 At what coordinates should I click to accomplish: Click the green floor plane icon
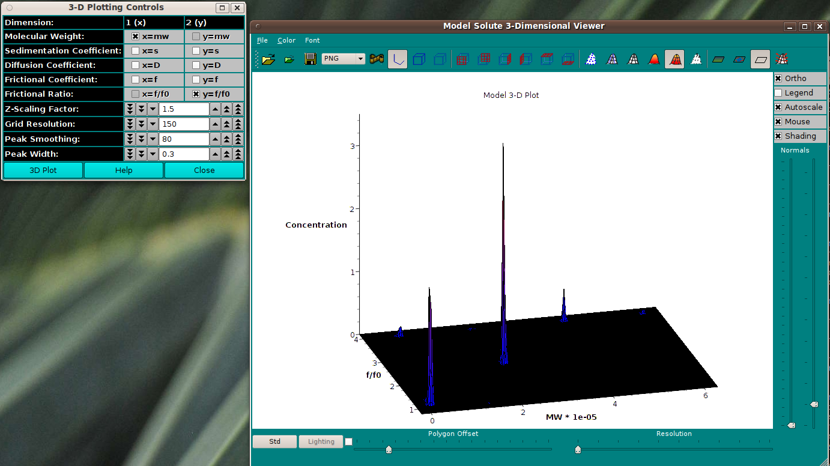pyautogui.click(x=718, y=59)
